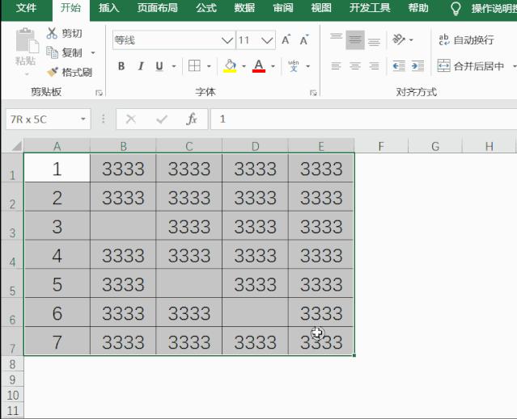Click the Tell Me lightbulb icon

[x=456, y=9]
